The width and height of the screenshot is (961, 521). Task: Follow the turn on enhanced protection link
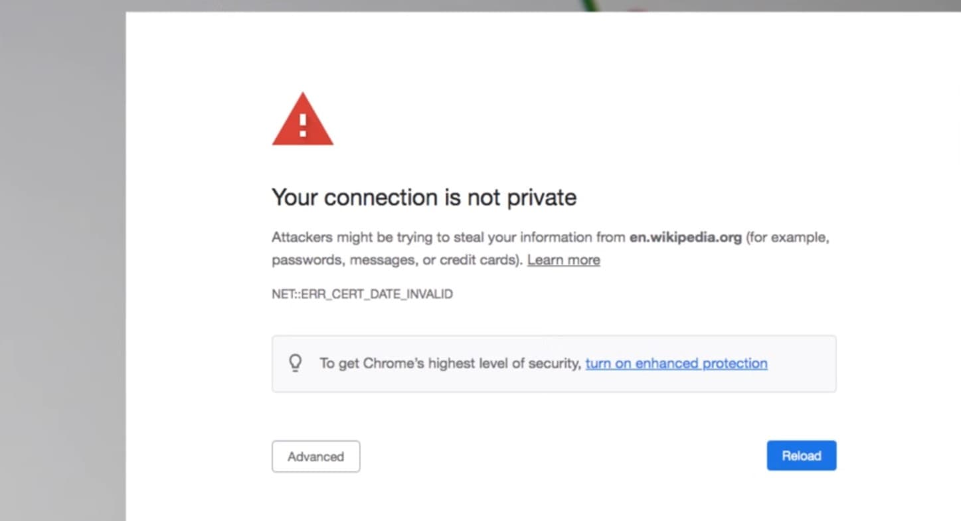[676, 363]
